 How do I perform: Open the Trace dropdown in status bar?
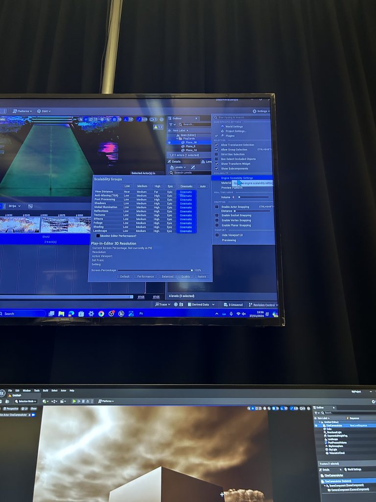(x=163, y=304)
